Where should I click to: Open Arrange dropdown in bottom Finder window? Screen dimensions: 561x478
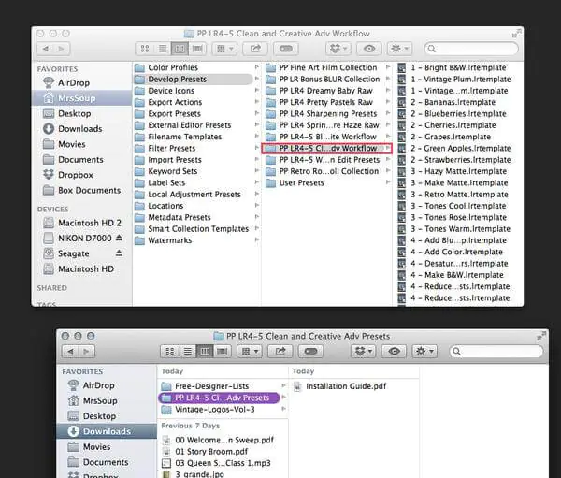pos(250,352)
